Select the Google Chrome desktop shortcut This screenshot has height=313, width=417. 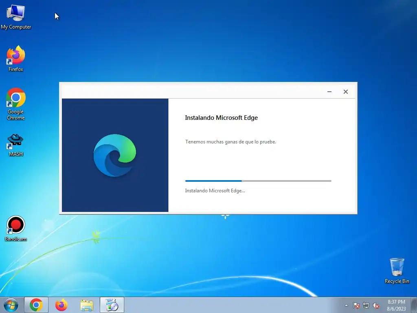pos(16,104)
